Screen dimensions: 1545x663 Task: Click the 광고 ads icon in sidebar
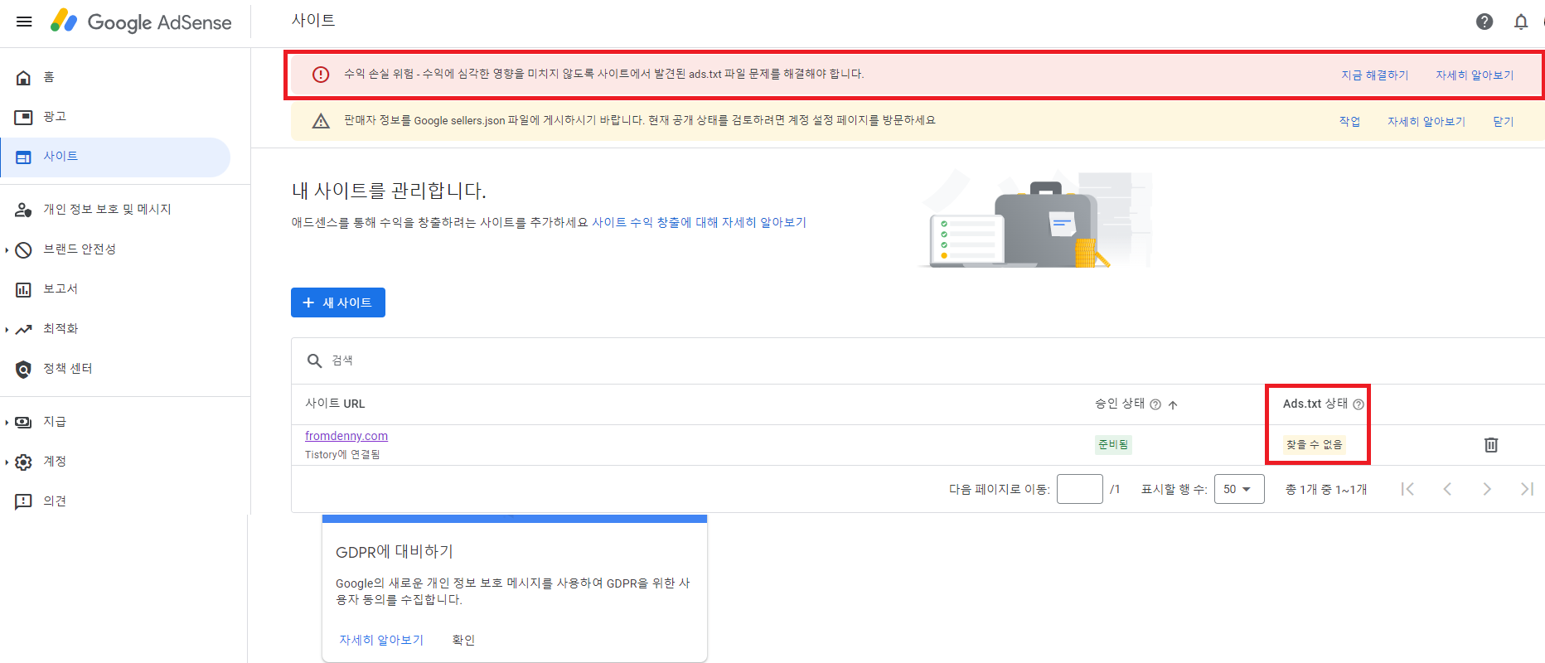24,117
